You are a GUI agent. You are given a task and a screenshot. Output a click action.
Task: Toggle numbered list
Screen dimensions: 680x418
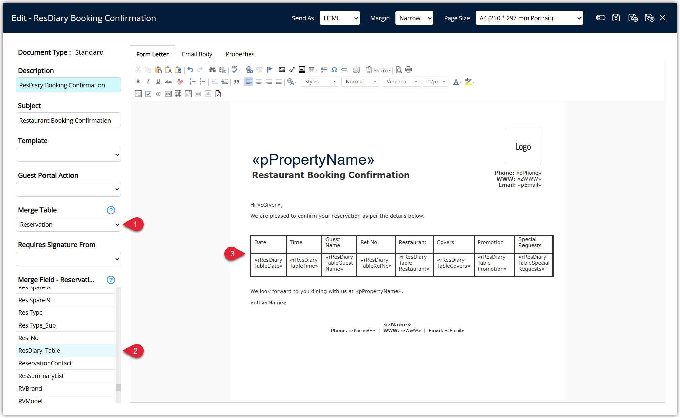(x=193, y=82)
